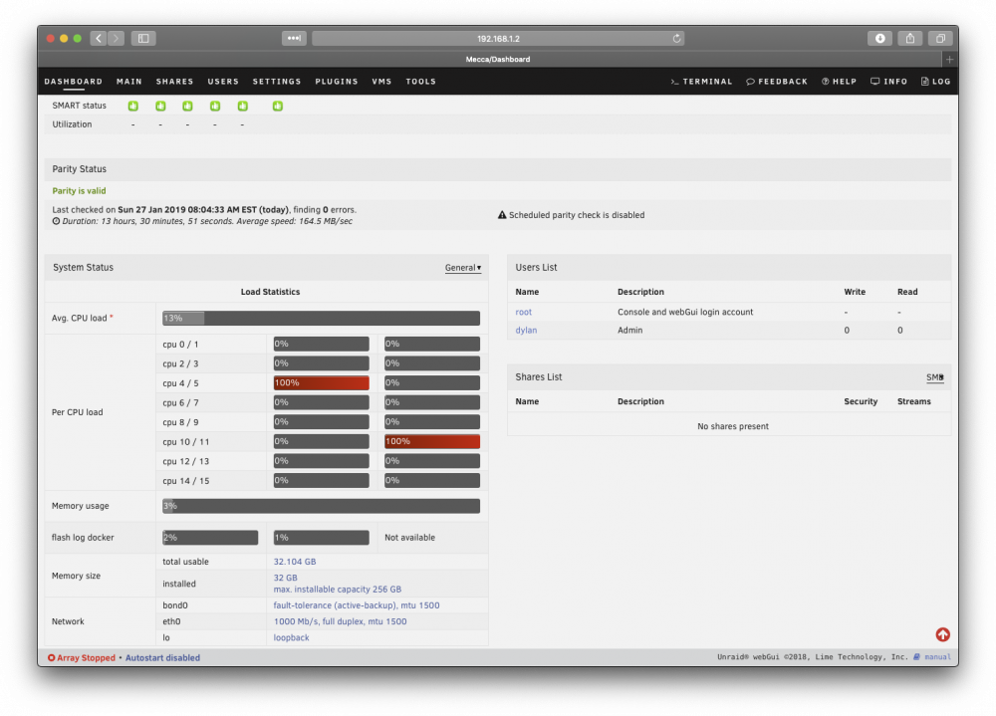Screen dimensions: 996x716
Task: Click the bond0 fault-tolerance network link
Action: click(357, 605)
